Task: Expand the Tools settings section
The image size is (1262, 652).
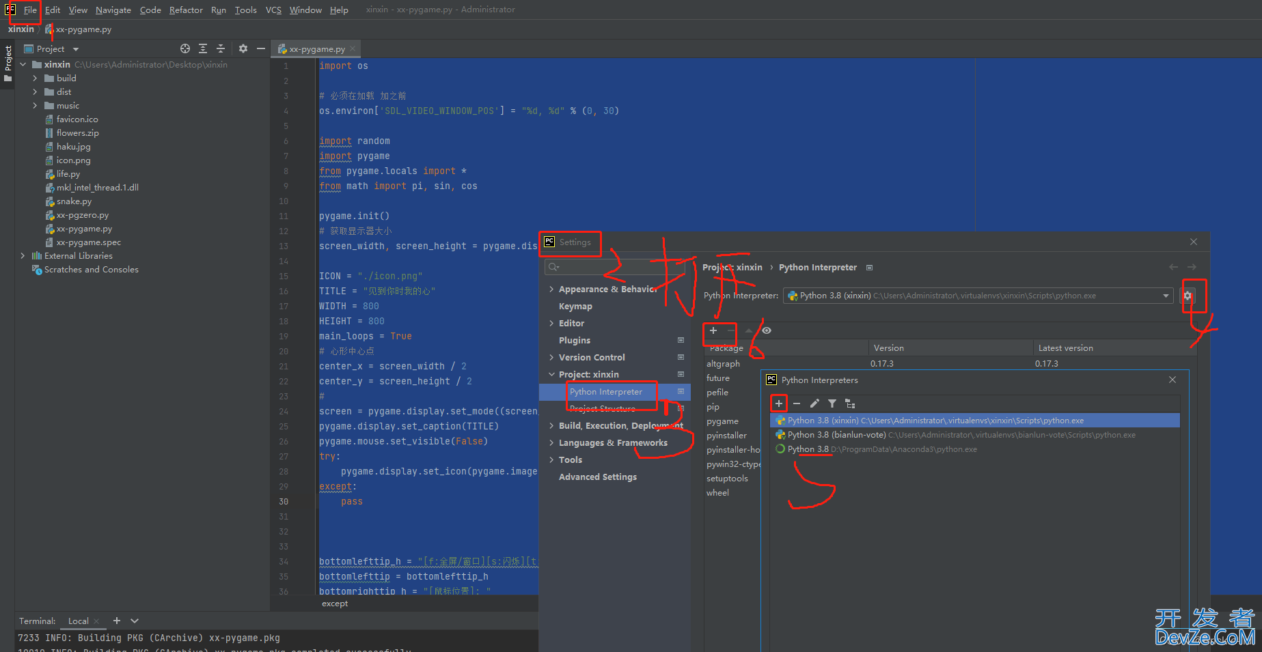Action: pyautogui.click(x=551, y=460)
